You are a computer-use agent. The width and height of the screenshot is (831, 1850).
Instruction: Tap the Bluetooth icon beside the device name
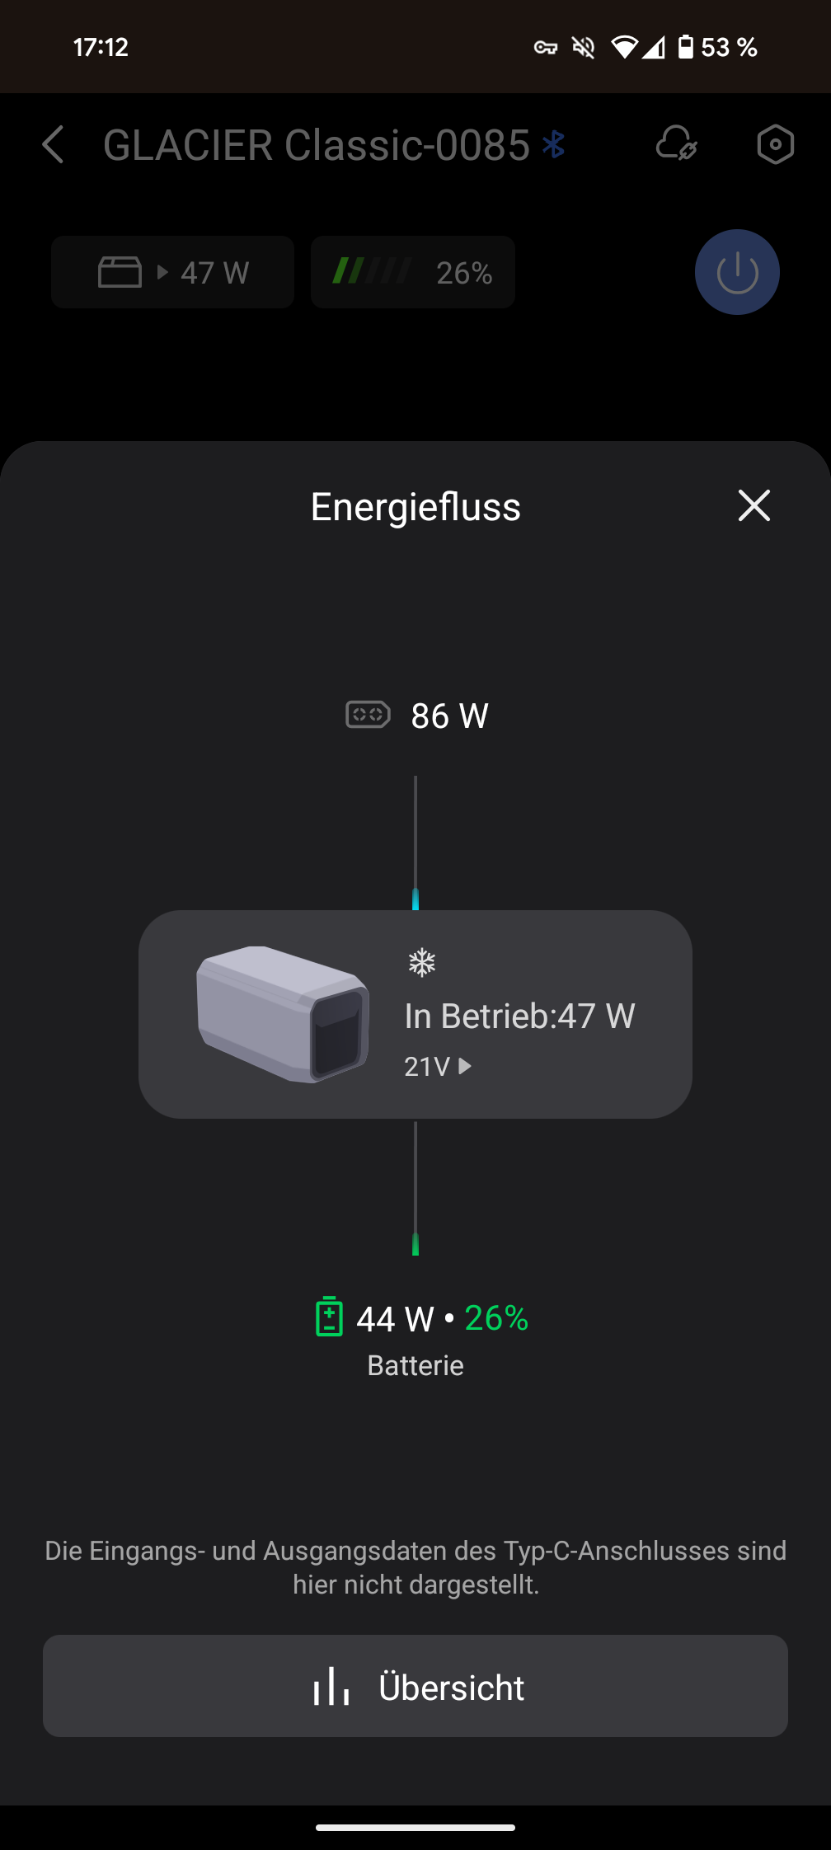pos(553,145)
